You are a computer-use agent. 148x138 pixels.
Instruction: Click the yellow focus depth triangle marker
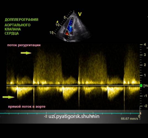[57, 22]
